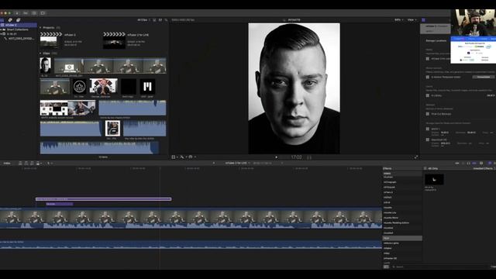Show the library properties inspector icon
This screenshot has width=496, height=279.
[423, 20]
